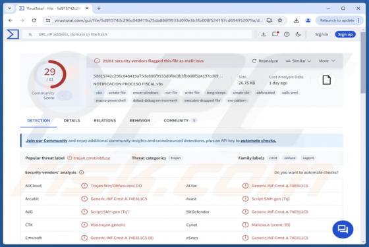Click the browser address bar URL

tap(158, 20)
